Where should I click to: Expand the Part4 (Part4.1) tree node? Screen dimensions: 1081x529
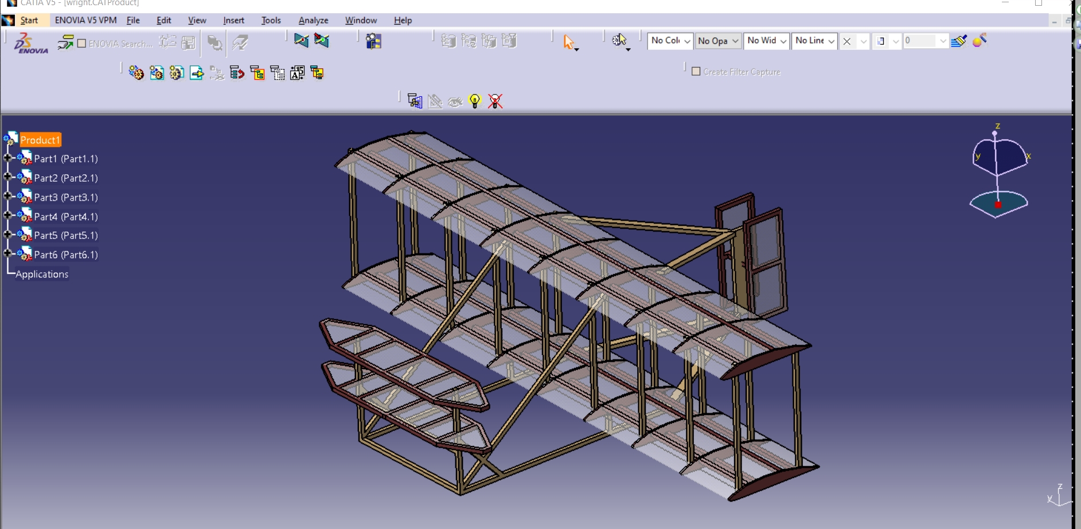pos(7,215)
